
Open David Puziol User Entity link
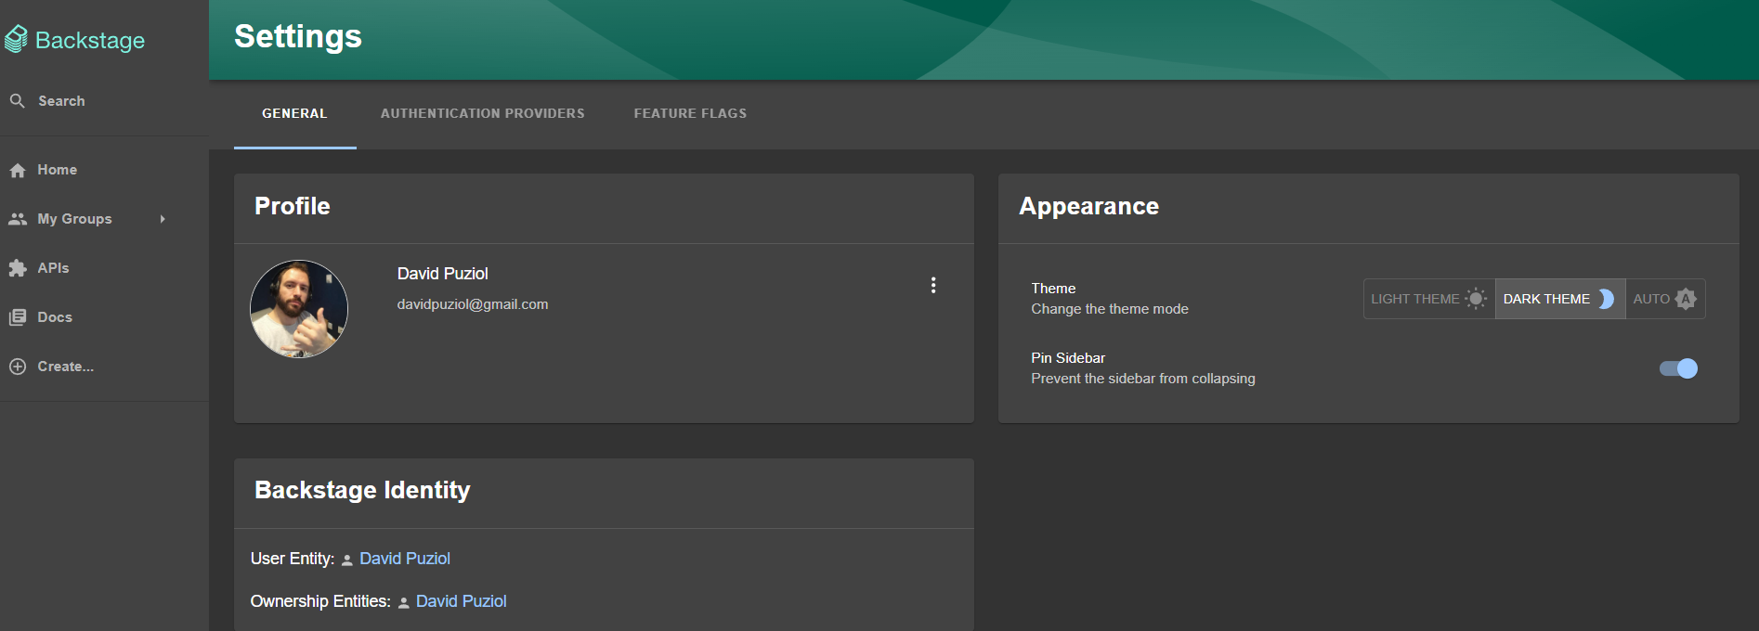tap(405, 559)
